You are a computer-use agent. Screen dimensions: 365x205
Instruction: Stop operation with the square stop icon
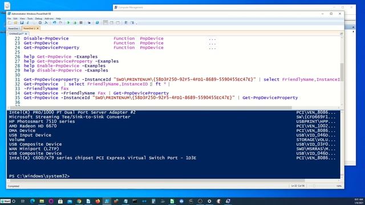tap(81, 23)
